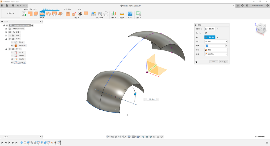Screen dimensions: 270x146
Task: Hide Sketch 6 via its eye icon
Action: pos(12,59)
